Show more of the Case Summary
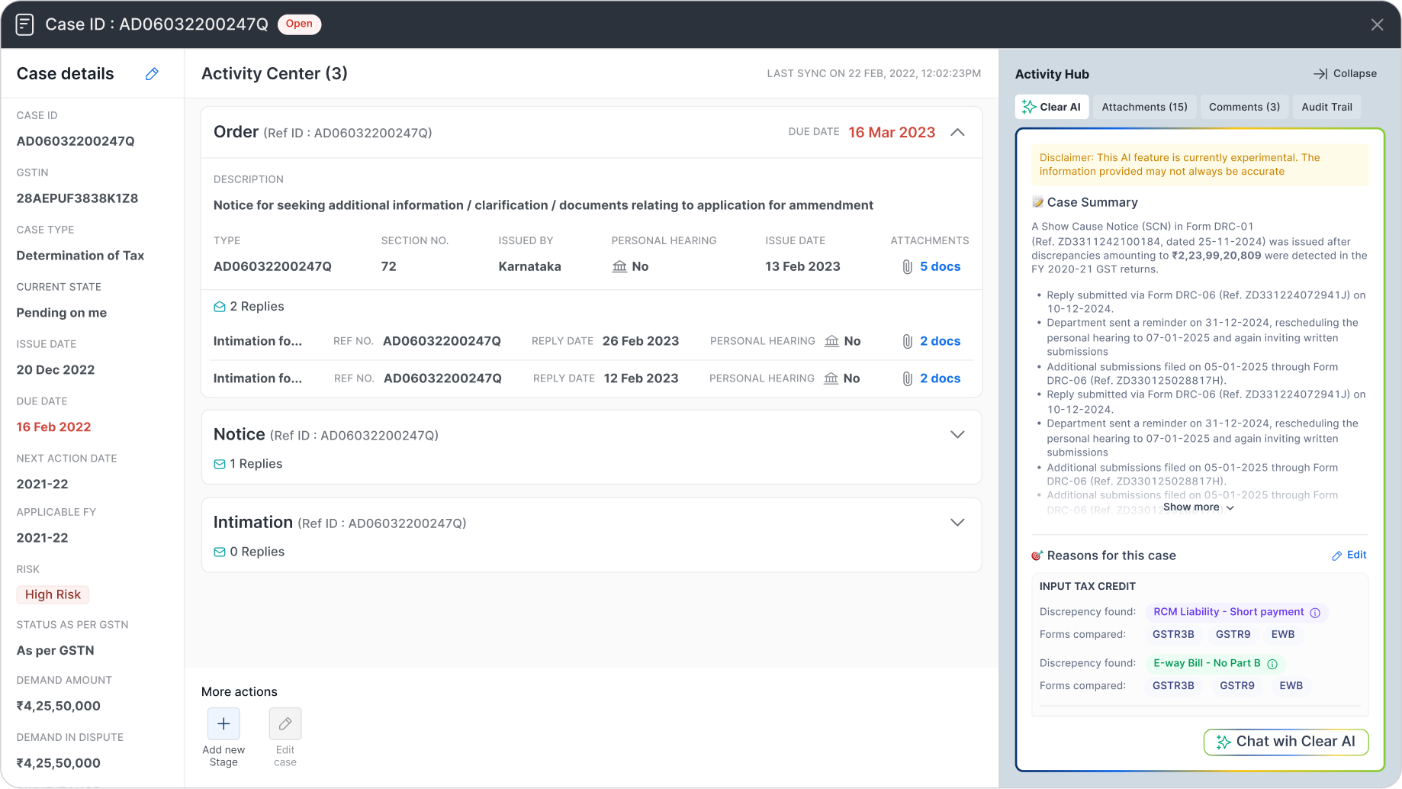Image resolution: width=1402 pixels, height=789 pixels. coord(1198,507)
